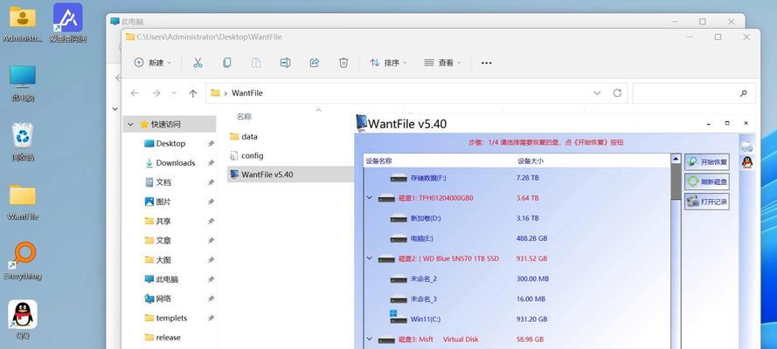Screen dimensions: 777x349
Task: Click 开始恢复 start recovery button
Action: (707, 161)
